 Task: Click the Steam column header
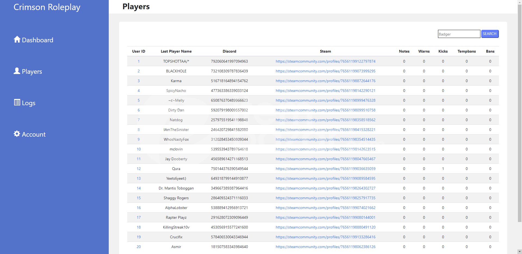tap(325, 51)
